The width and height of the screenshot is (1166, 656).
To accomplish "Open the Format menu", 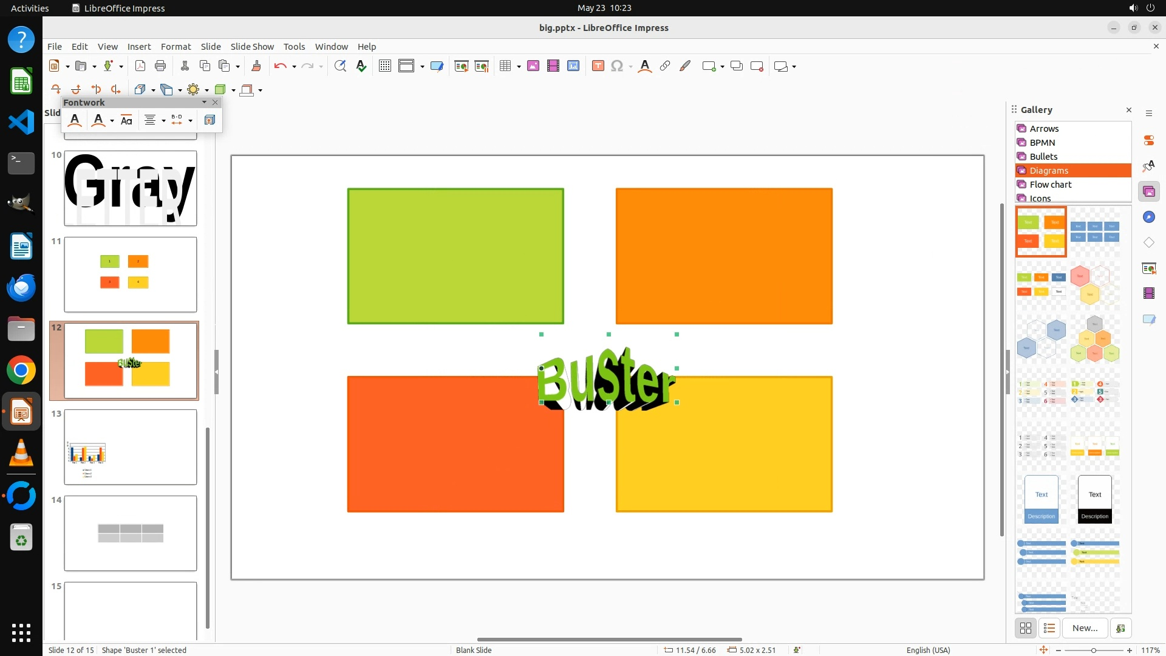I will click(176, 47).
